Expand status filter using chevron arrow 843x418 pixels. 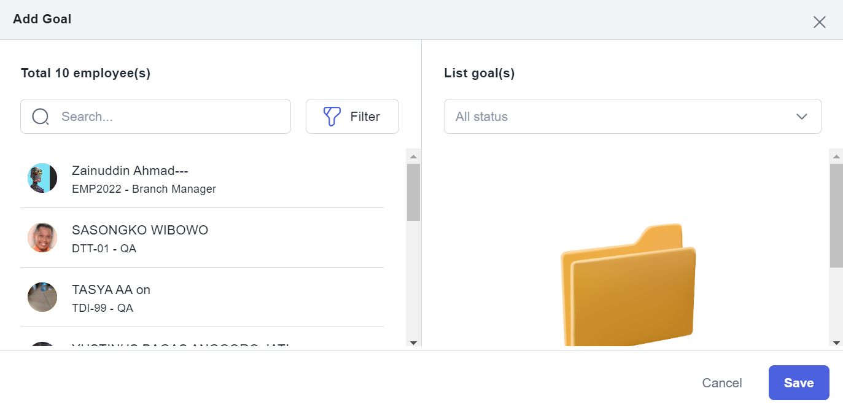tap(801, 117)
